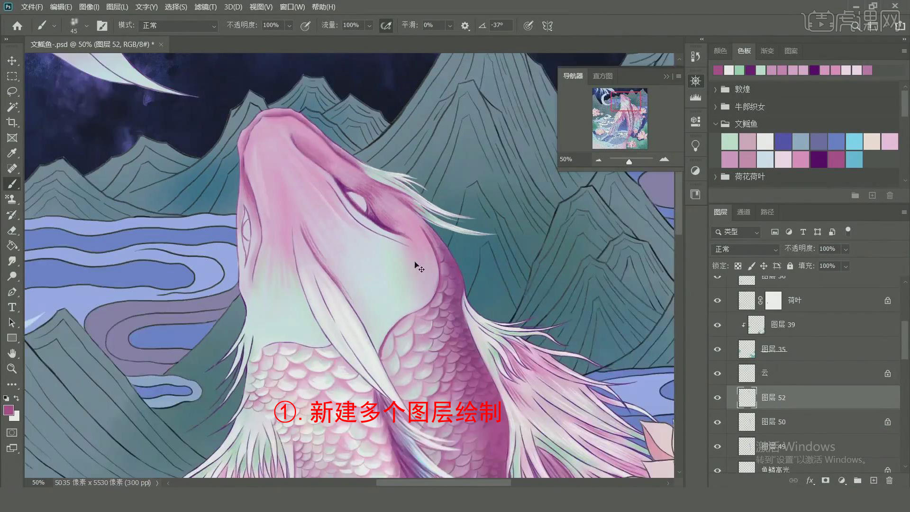
Task: Expand the 敦煌 swatch folder
Action: tap(715, 89)
